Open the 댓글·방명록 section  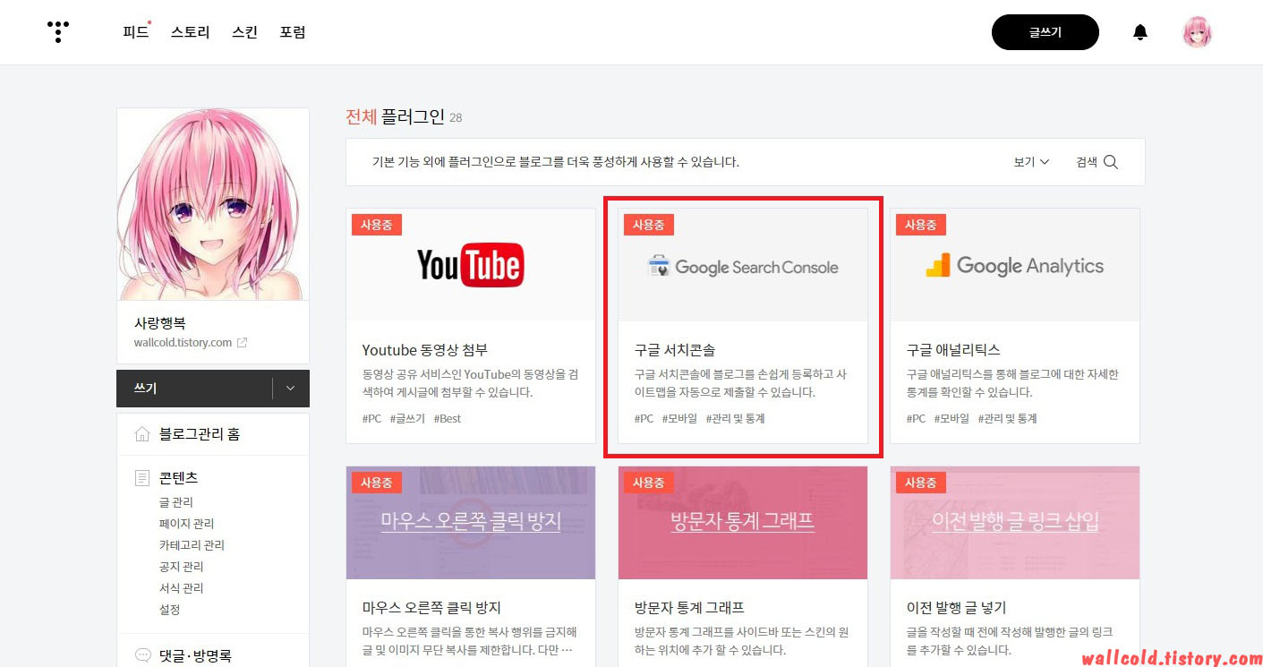coord(195,655)
